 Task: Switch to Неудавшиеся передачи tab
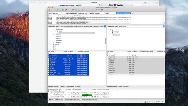(72, 100)
